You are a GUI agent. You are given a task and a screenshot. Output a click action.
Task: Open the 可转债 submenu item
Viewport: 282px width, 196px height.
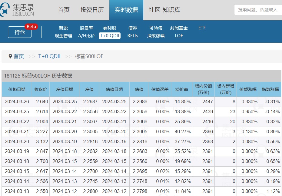click(x=156, y=28)
